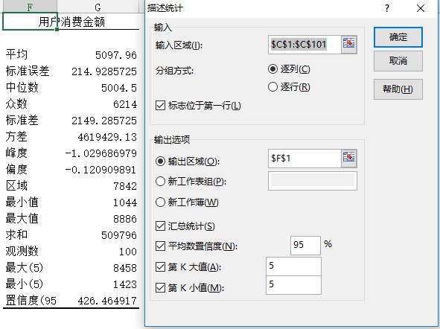Click the confidence level field showing 95
The height and width of the screenshot is (329, 440).
pos(305,245)
